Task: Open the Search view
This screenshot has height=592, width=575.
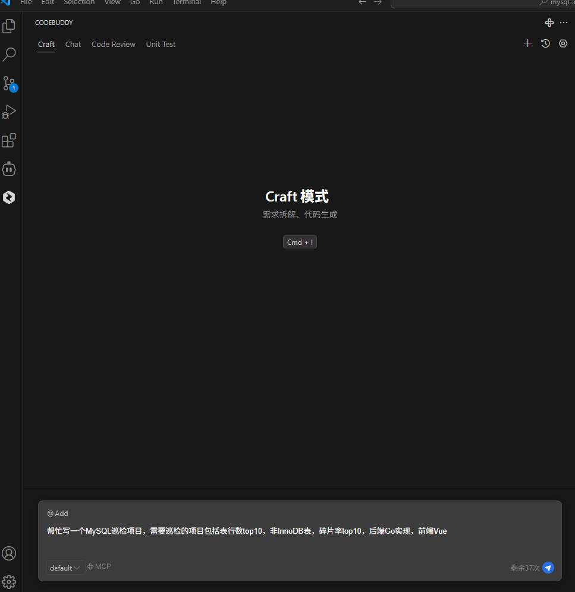Action: (9, 54)
